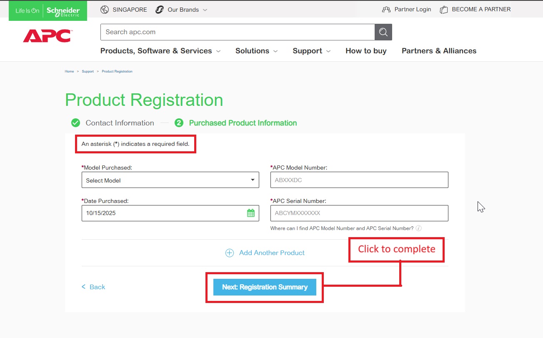Image resolution: width=543 pixels, height=338 pixels.
Task: Expand the Our Brands dropdown
Action: pos(205,10)
